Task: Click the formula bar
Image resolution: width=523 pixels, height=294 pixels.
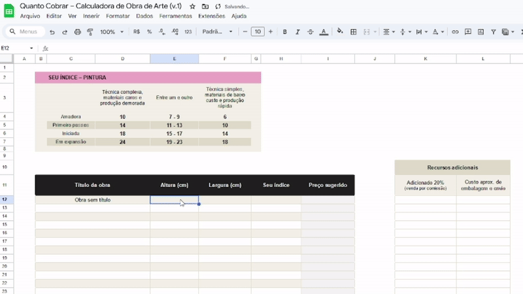Action: pyautogui.click(x=287, y=48)
